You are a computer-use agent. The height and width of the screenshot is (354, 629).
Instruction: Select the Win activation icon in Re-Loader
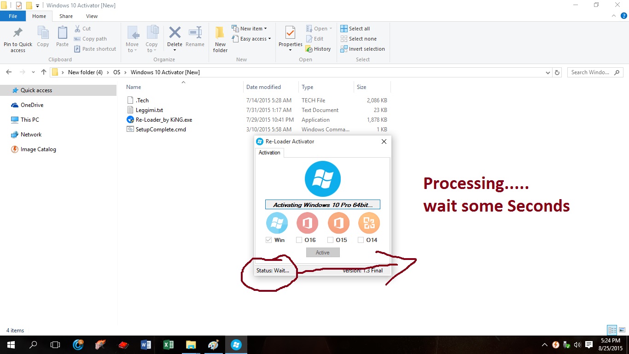click(277, 223)
